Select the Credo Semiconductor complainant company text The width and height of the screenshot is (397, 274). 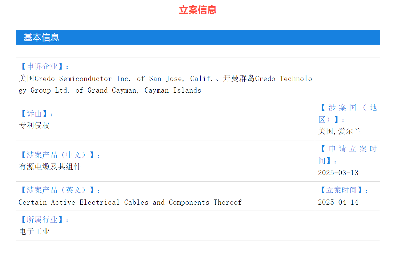[x=166, y=84]
